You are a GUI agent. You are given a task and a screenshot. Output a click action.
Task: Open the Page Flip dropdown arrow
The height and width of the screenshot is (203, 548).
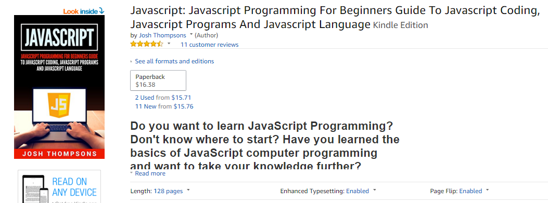488,191
